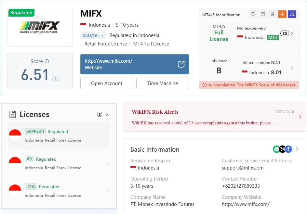Click Retail Forex License text in header
The width and height of the screenshot is (307, 214).
106,44
